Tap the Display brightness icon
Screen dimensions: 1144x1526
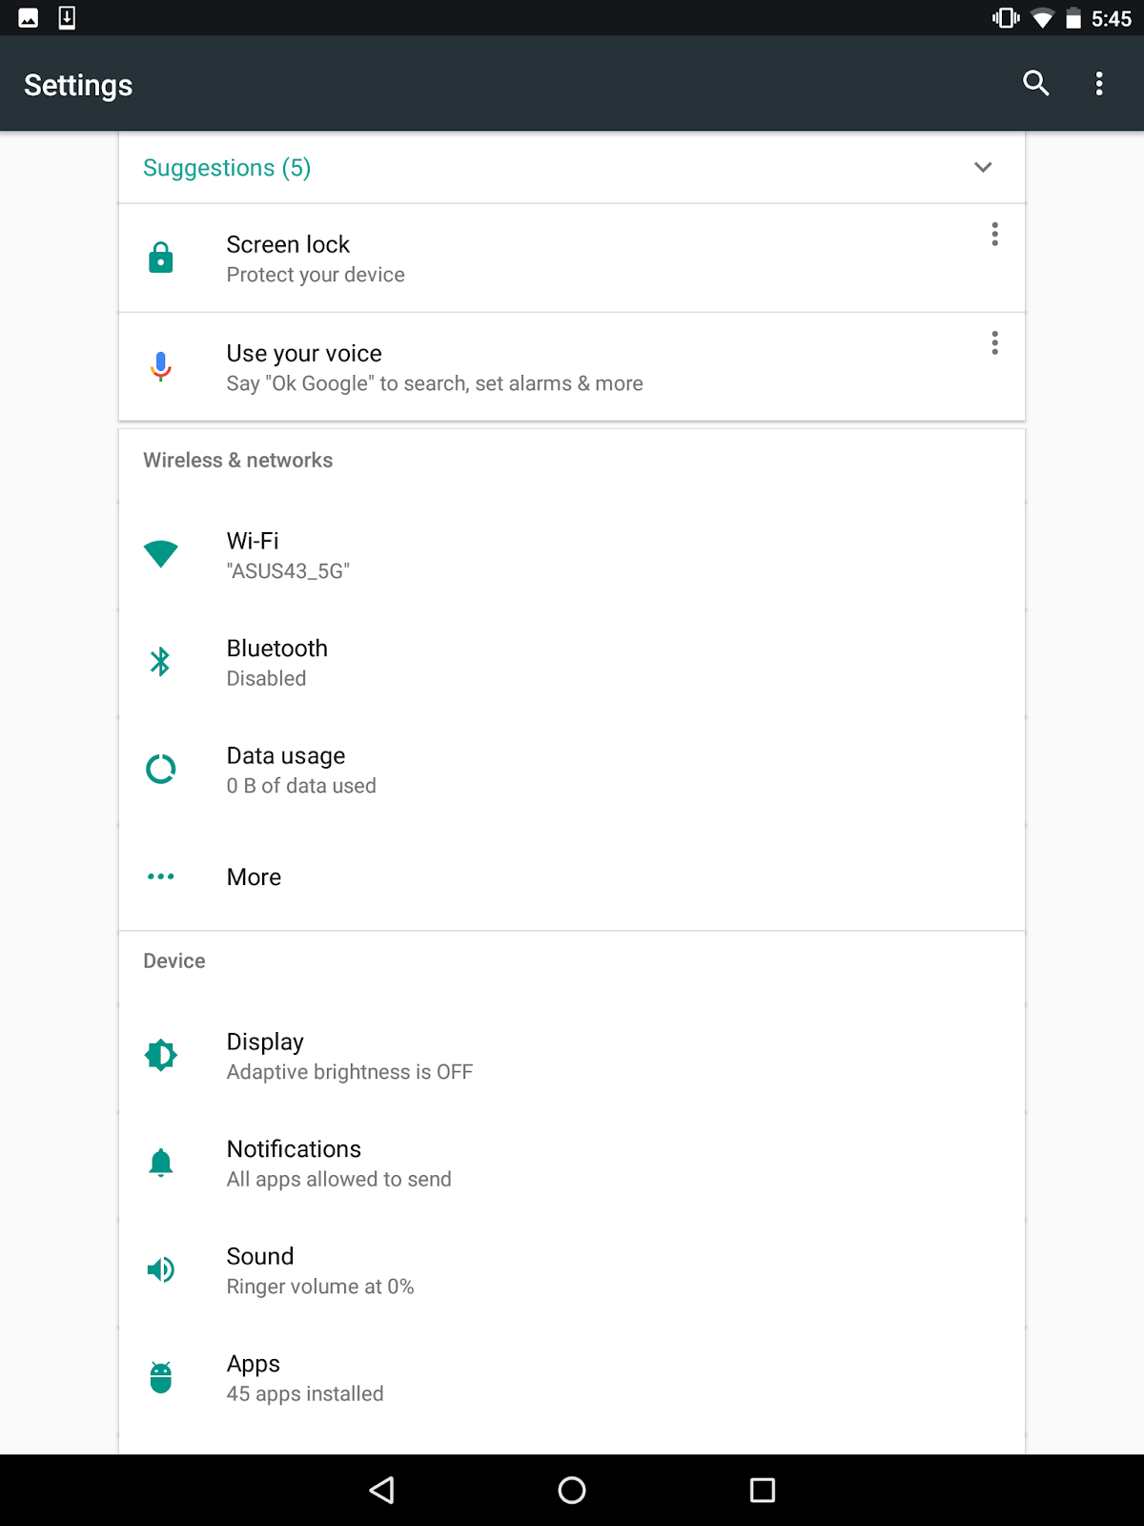[161, 1056]
